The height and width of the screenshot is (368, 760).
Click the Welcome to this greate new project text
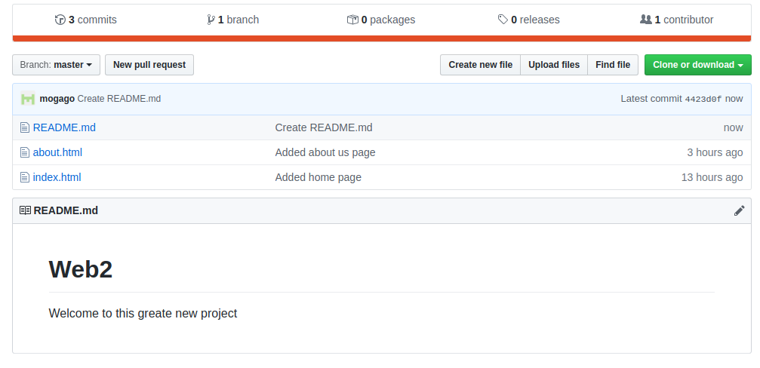click(143, 313)
